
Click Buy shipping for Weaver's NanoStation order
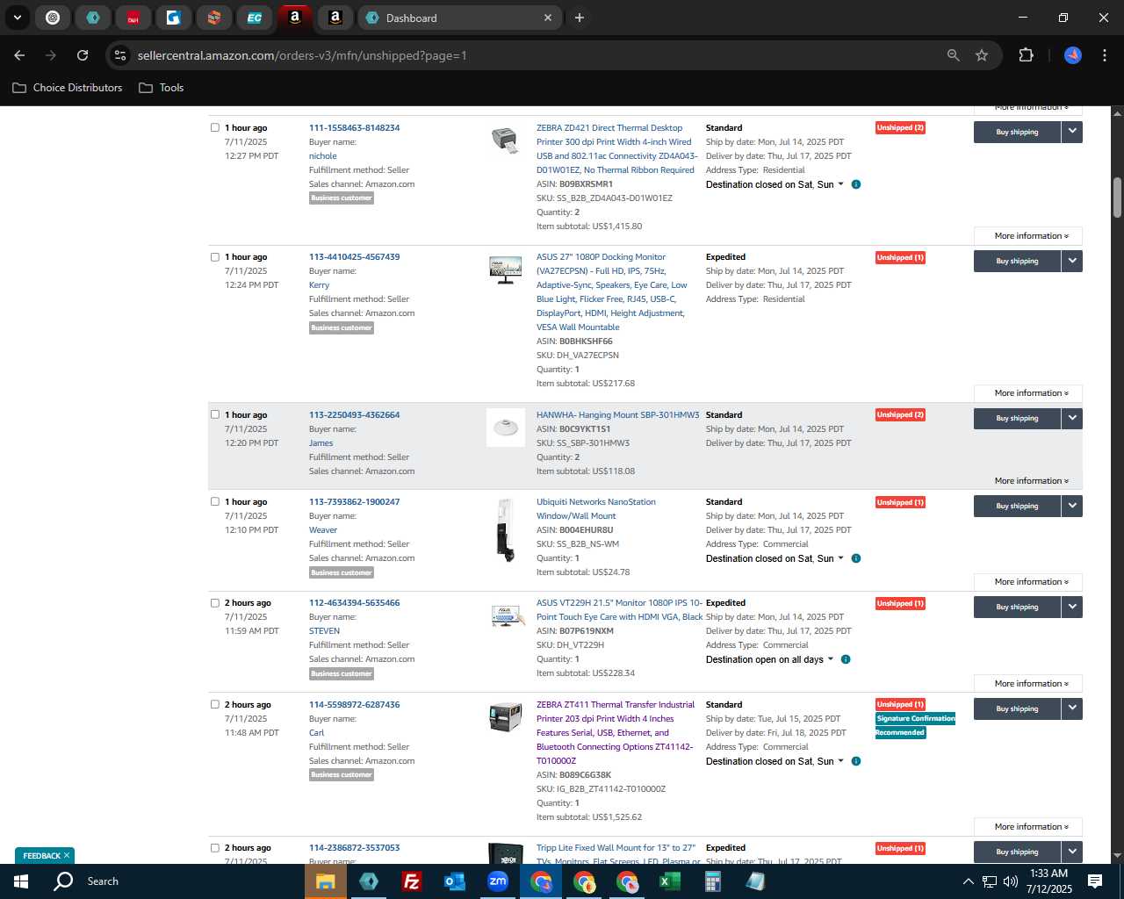tap(1017, 506)
